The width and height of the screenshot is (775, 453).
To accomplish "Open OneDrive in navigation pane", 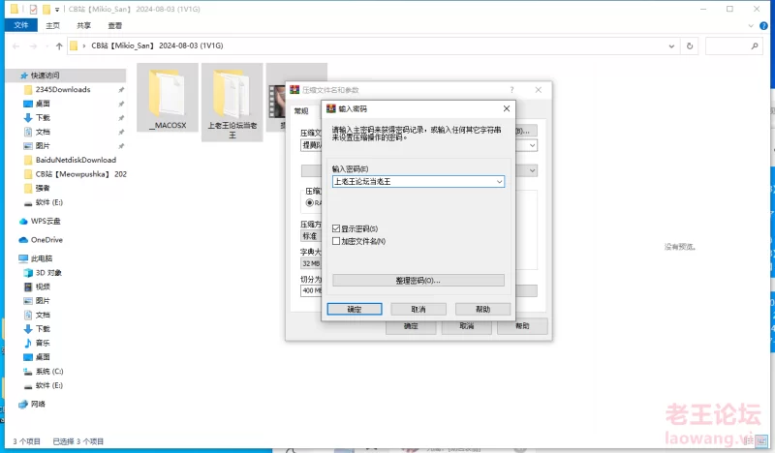I will pyautogui.click(x=46, y=240).
